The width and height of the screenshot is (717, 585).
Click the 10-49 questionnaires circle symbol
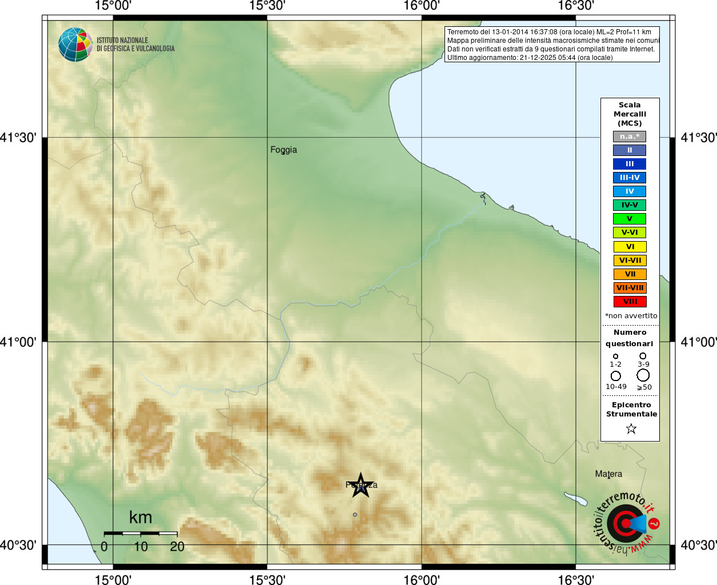point(616,376)
